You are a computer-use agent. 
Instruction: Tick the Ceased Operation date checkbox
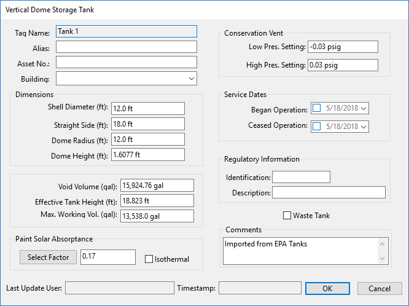[x=316, y=127]
